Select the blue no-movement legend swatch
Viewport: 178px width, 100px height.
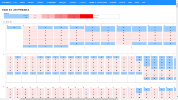[16, 17]
